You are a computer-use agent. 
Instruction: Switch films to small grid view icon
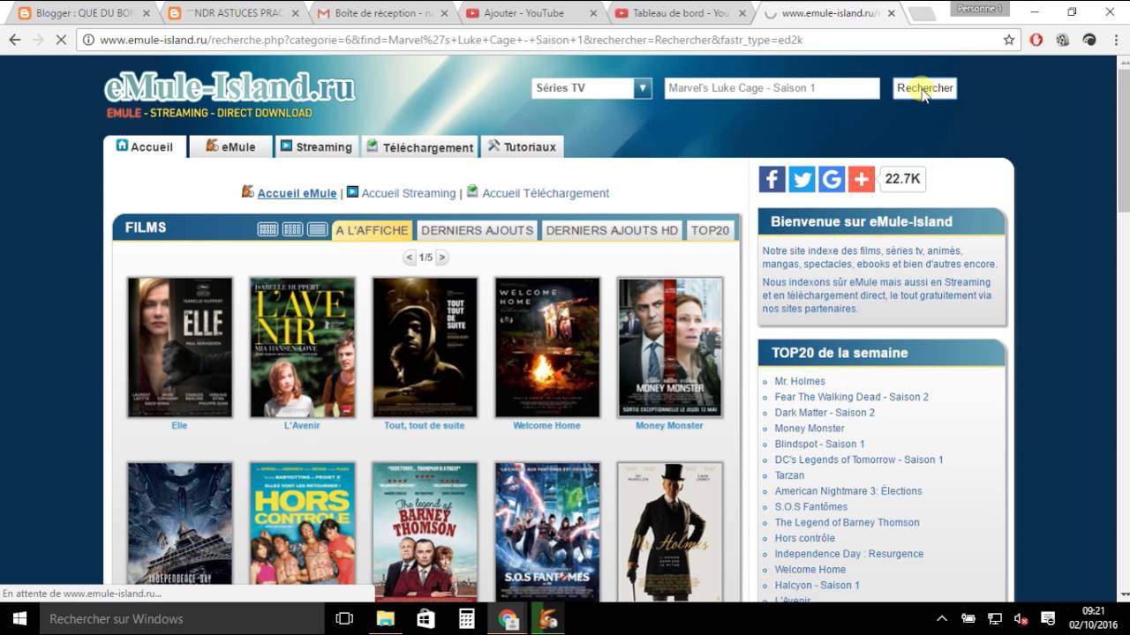267,229
